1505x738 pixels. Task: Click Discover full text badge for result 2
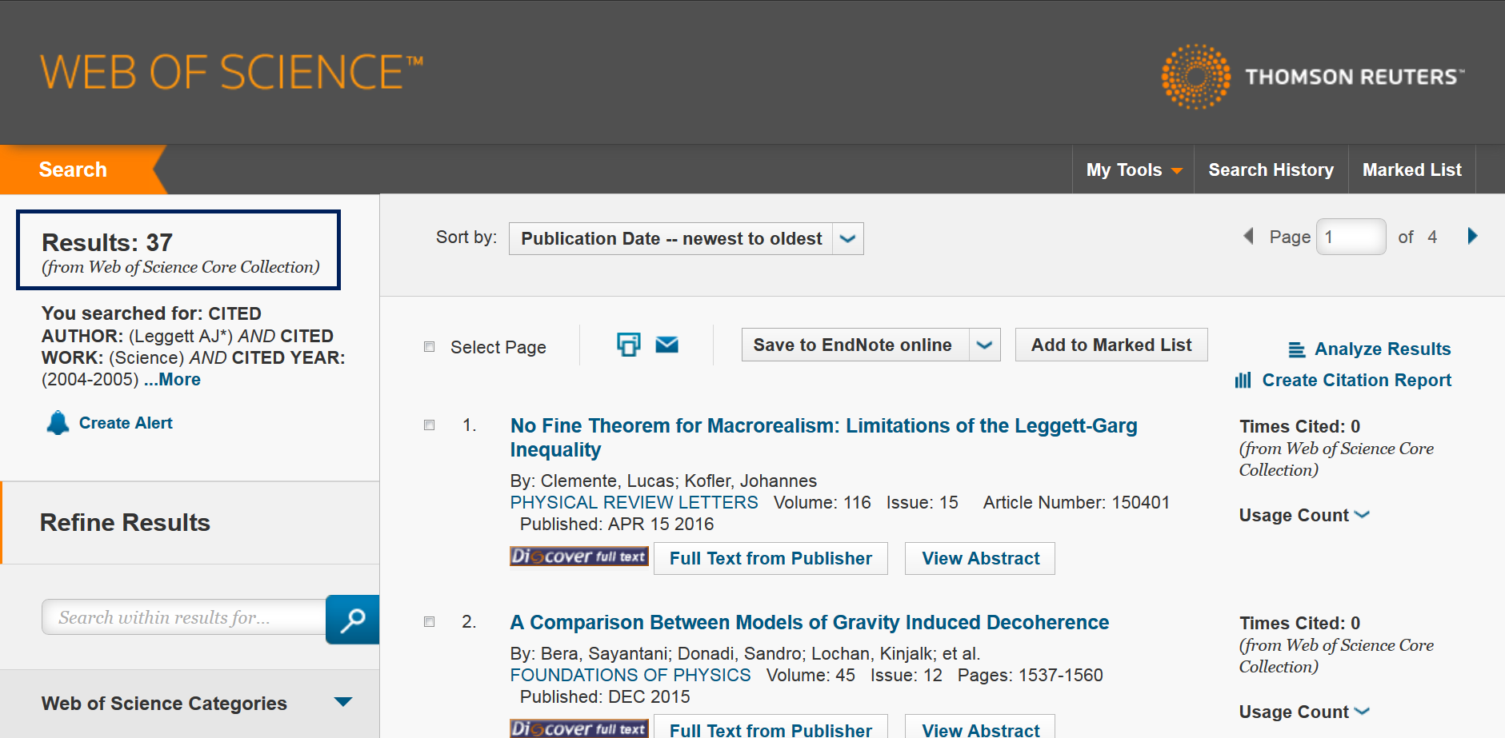click(x=579, y=728)
